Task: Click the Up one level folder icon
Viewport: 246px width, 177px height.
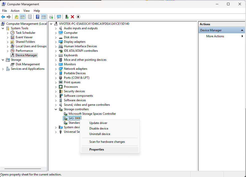Action: [16, 17]
